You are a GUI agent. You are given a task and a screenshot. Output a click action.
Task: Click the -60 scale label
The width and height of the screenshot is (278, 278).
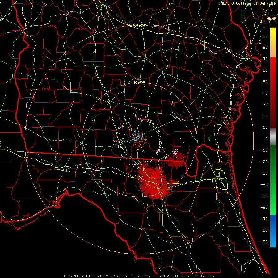pos(264,208)
